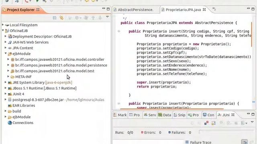Expand the model.controller package
Screen dimensions: 257x144
pyautogui.click(x=8, y=59)
